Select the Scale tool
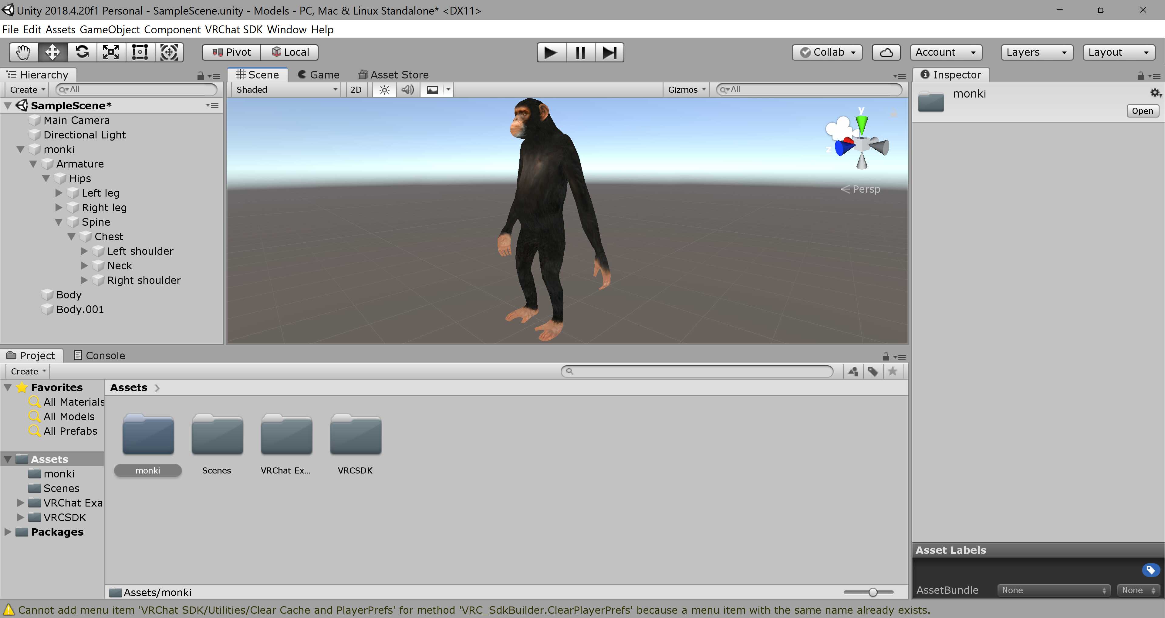Screen dimensions: 1165x618 (111, 52)
